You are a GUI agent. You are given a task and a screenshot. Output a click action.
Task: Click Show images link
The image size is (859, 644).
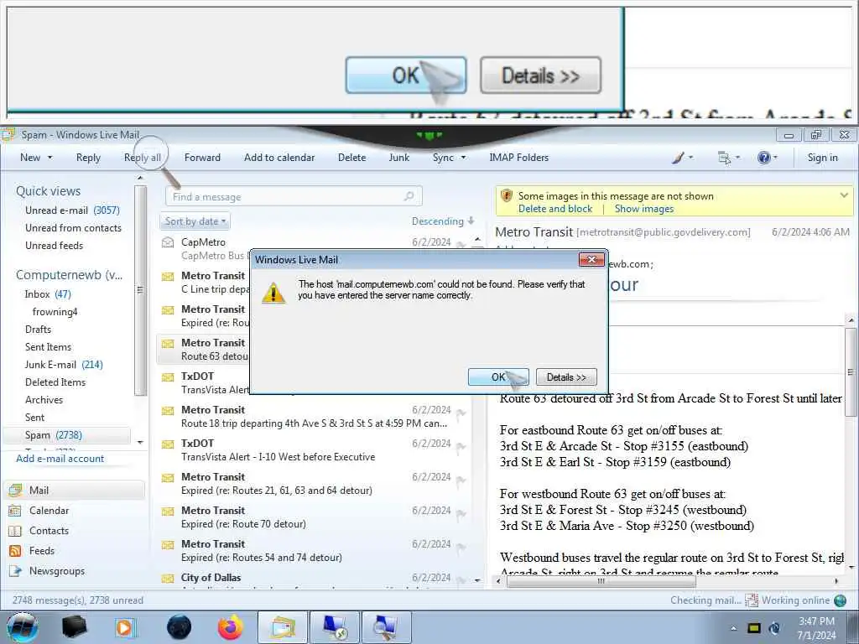tap(644, 209)
